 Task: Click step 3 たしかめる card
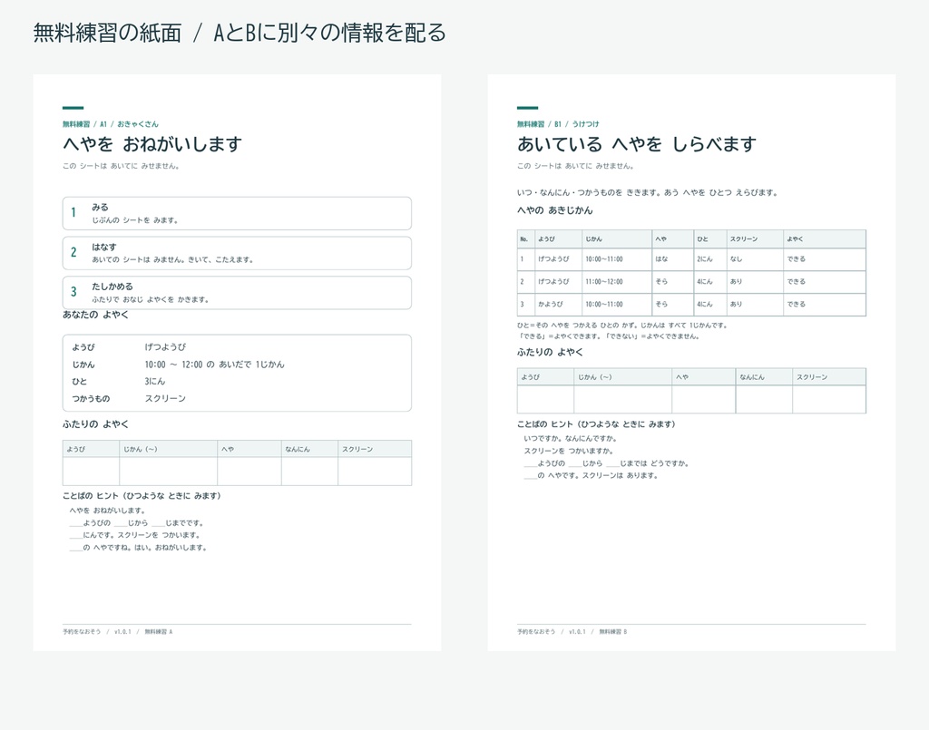tap(237, 293)
